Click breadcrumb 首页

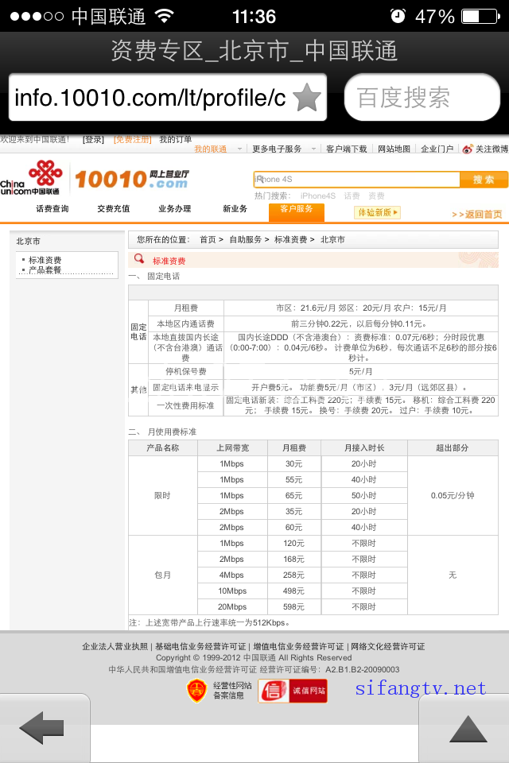[x=208, y=239]
